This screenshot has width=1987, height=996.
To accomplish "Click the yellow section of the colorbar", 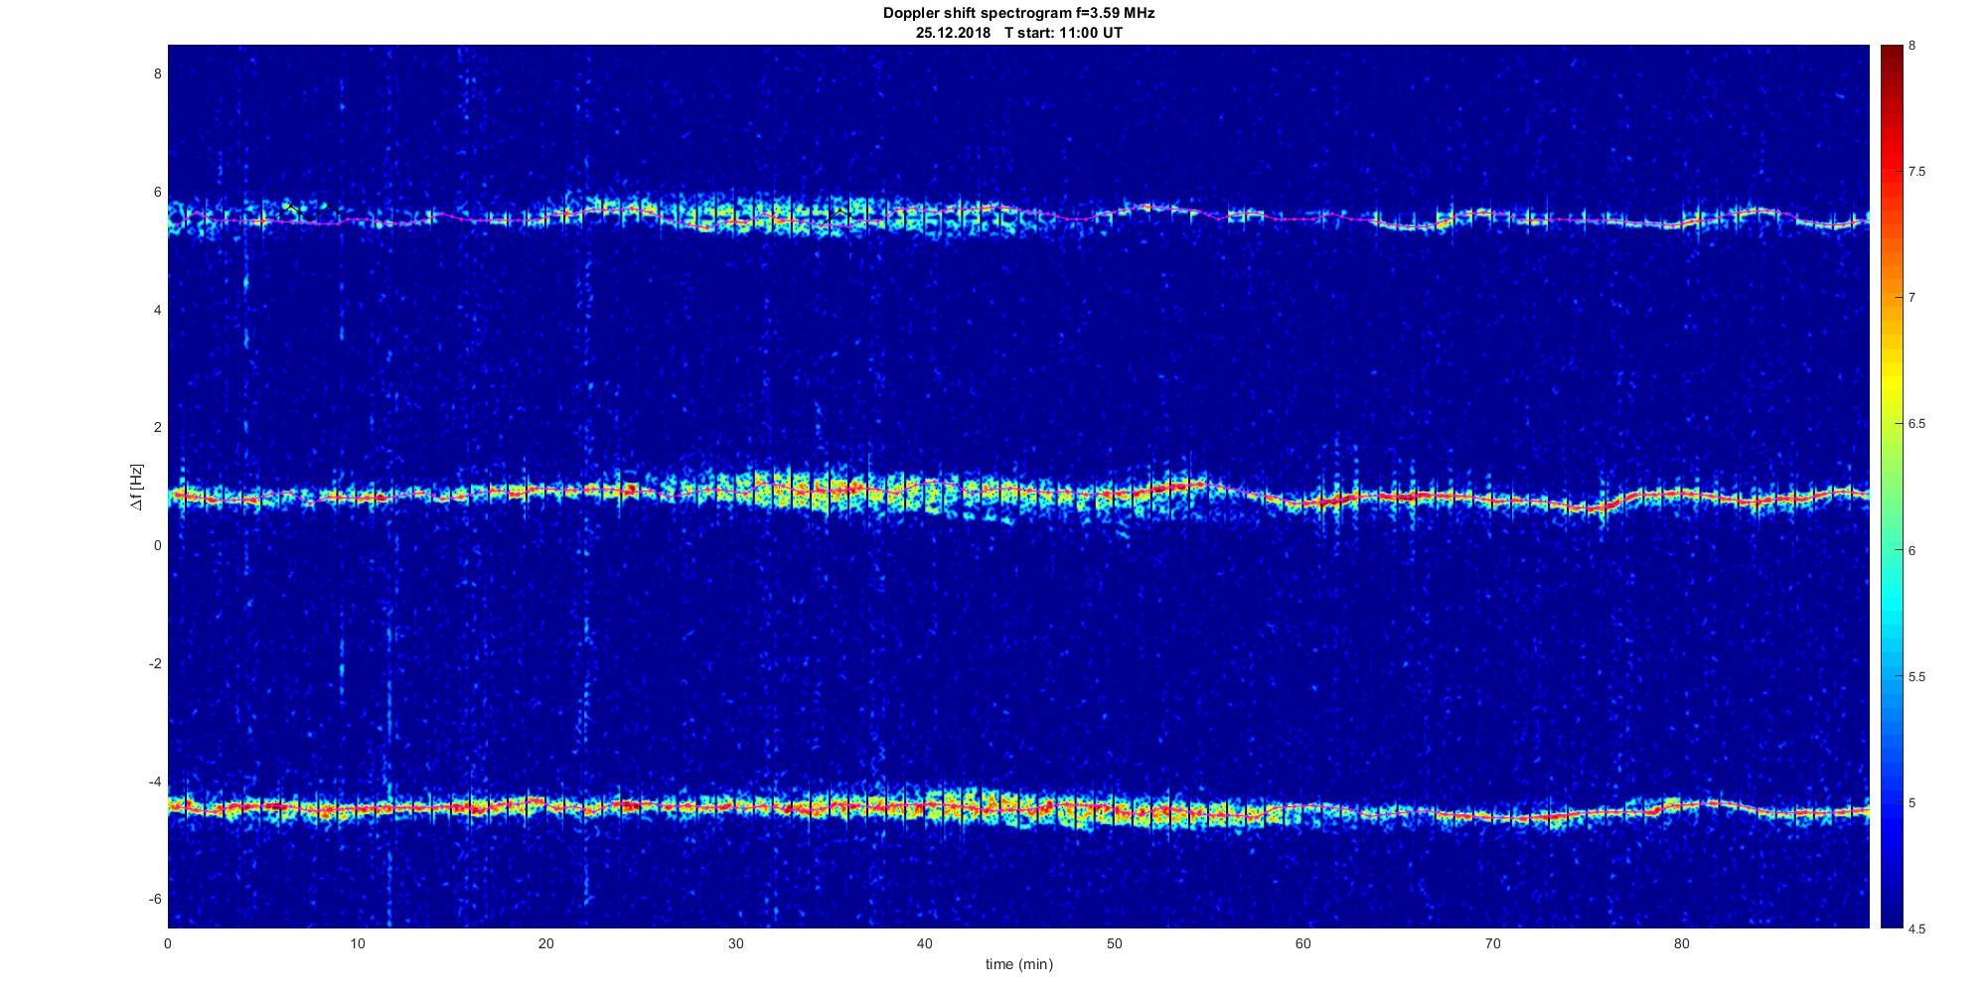I will point(1891,382).
